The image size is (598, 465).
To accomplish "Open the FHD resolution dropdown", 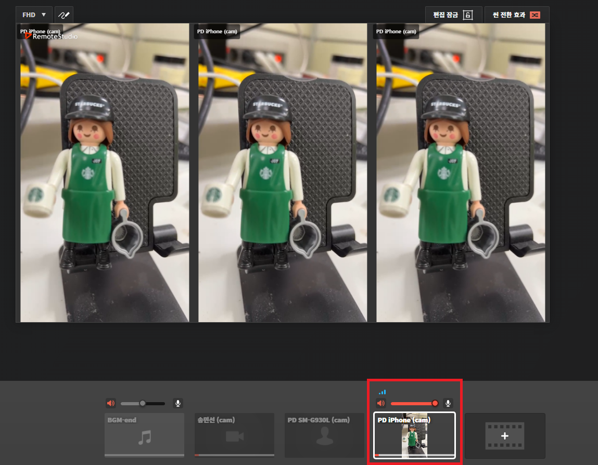I will coord(34,15).
